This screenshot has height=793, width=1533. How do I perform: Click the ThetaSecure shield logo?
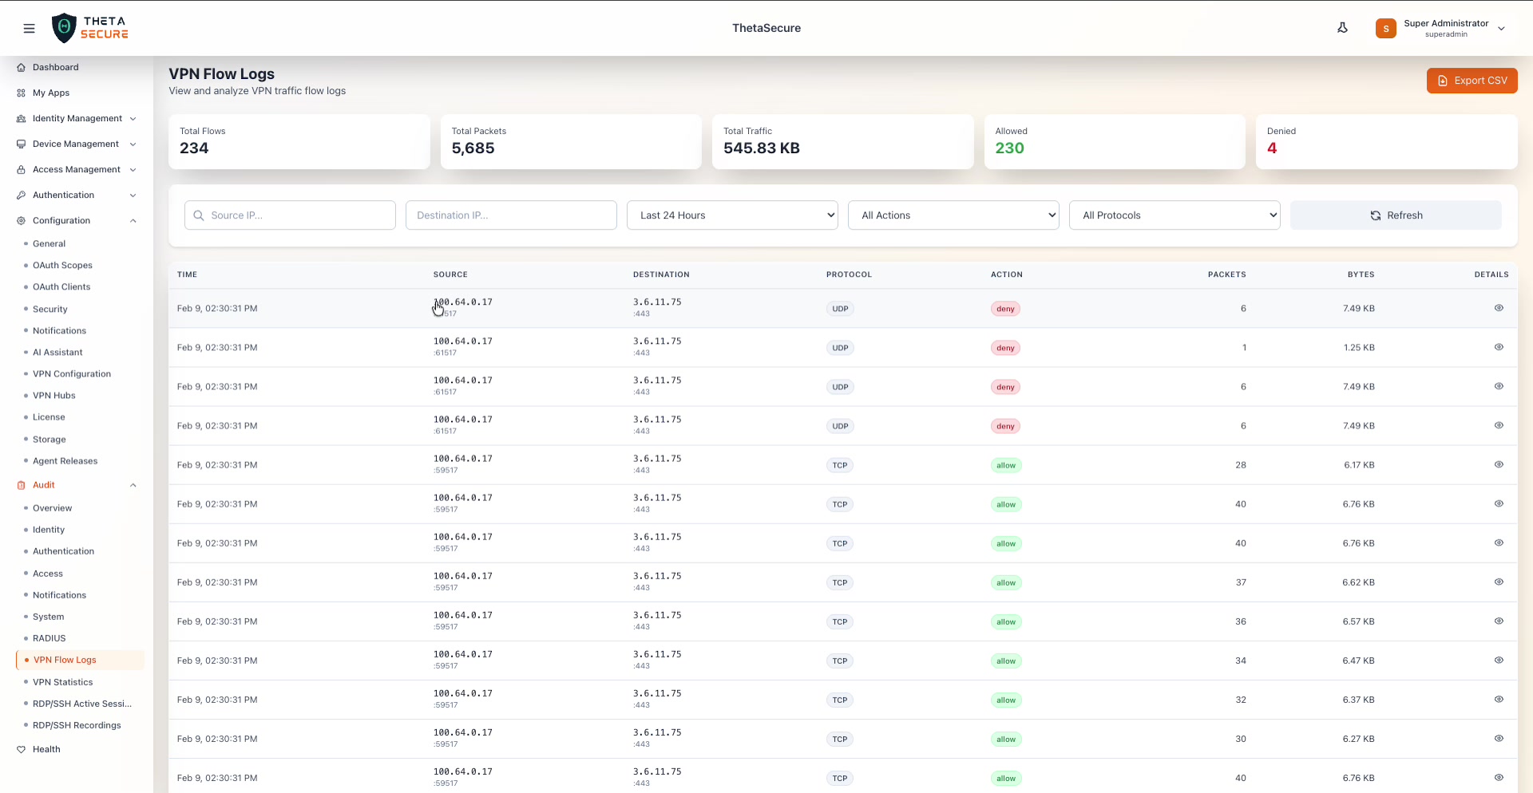point(65,27)
